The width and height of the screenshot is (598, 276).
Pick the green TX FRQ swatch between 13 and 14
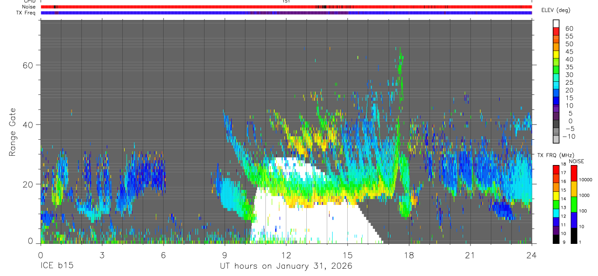click(556, 204)
